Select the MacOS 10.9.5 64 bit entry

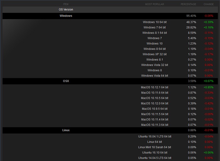pos(154,109)
